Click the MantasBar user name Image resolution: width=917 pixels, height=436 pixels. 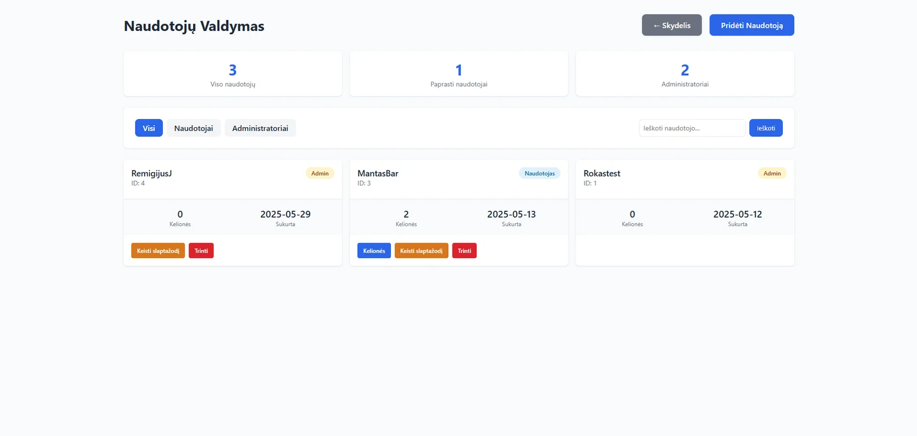point(378,173)
